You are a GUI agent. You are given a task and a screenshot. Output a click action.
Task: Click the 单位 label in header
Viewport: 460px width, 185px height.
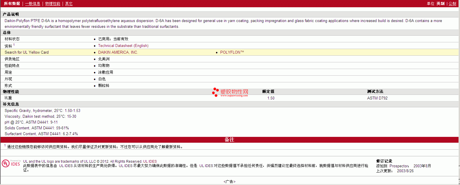click(x=431, y=3)
